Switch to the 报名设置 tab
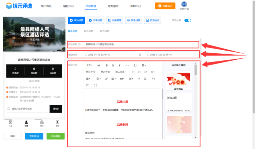Image resolution: width=255 pixels, height=149 pixels. pos(88,31)
